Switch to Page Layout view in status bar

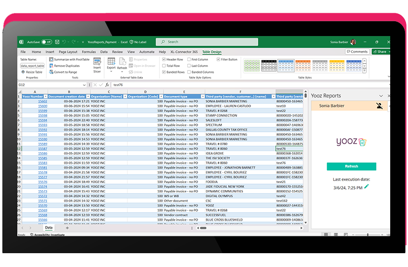pyautogui.click(x=336, y=234)
